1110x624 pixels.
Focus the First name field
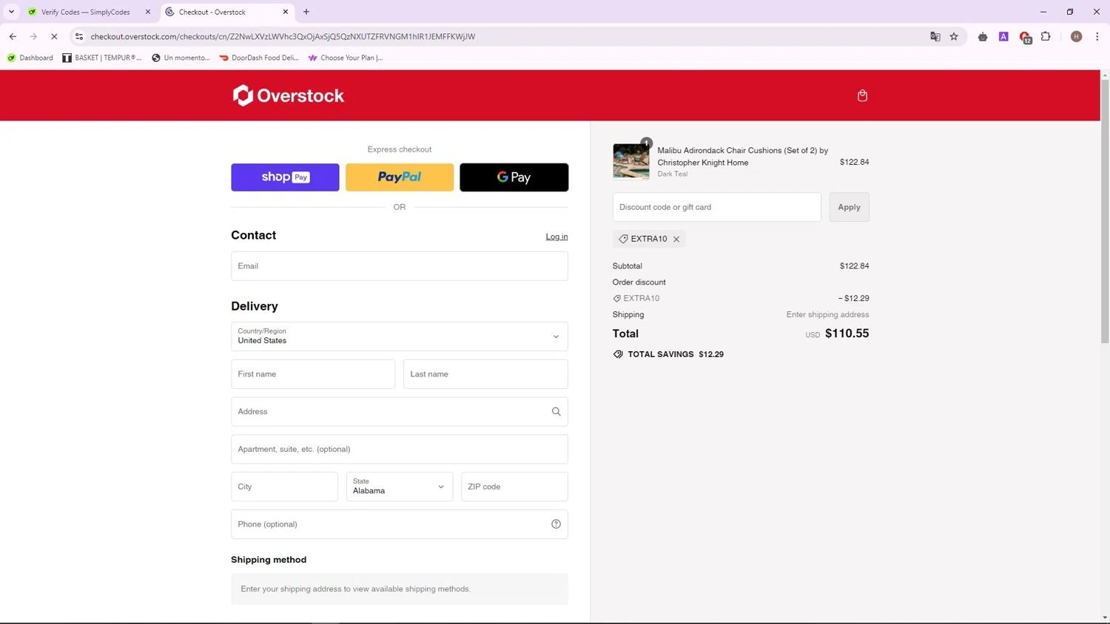coord(313,374)
